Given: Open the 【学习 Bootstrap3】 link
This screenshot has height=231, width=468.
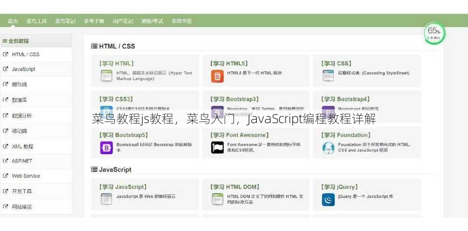Looking at the screenshot, I should (x=234, y=99).
